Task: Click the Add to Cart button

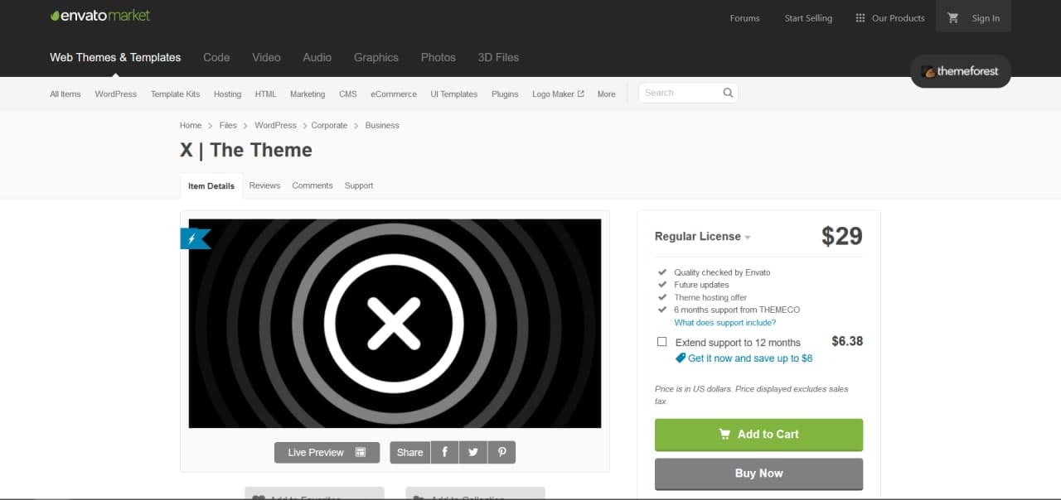Action: 758,434
